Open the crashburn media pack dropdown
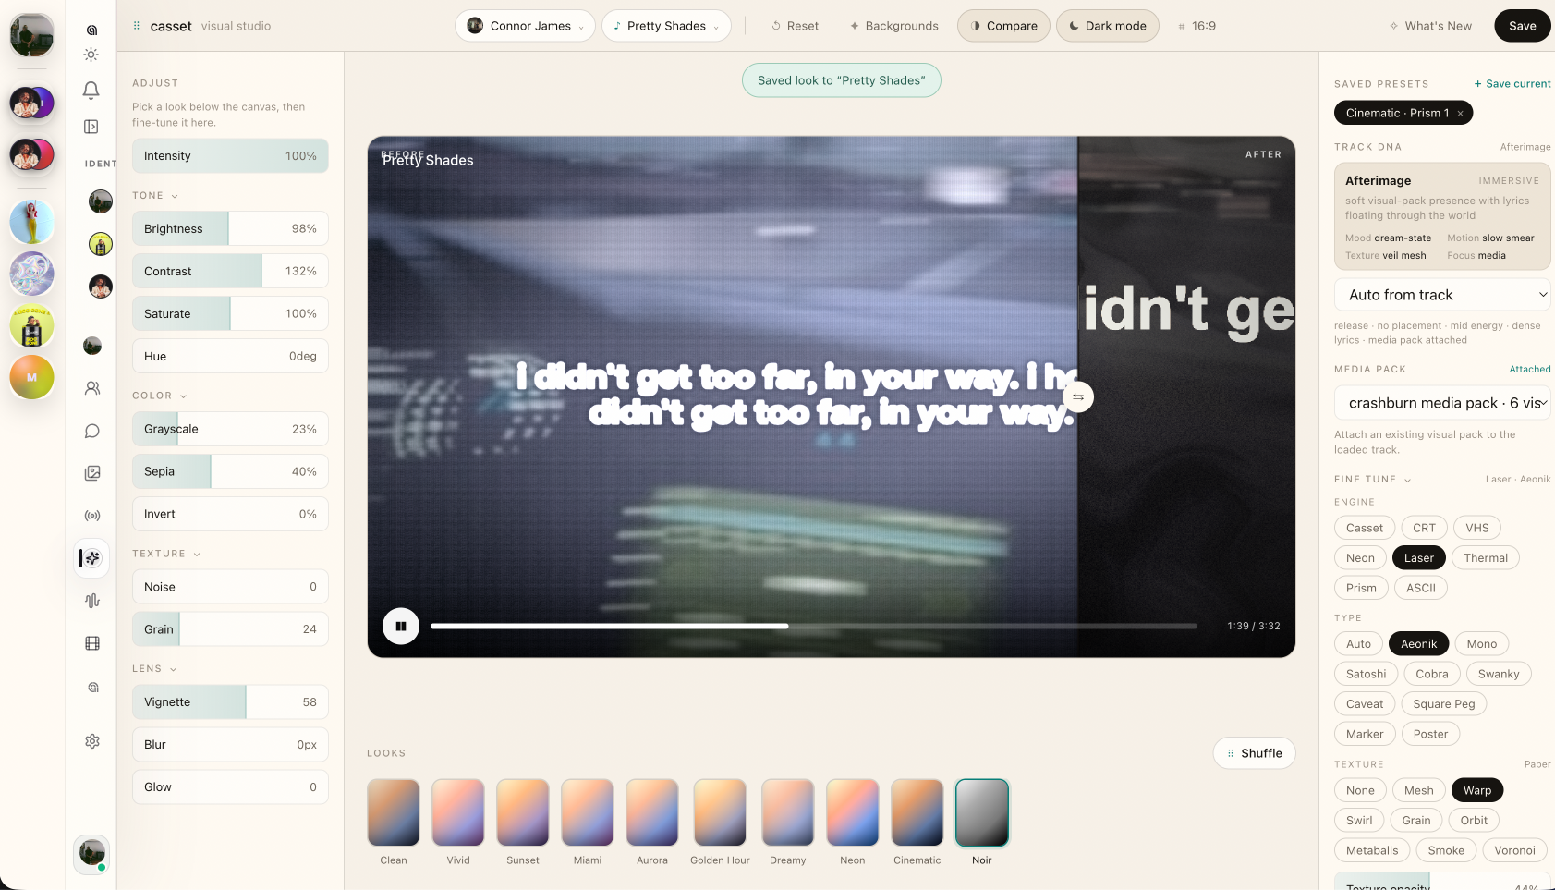 pyautogui.click(x=1442, y=403)
